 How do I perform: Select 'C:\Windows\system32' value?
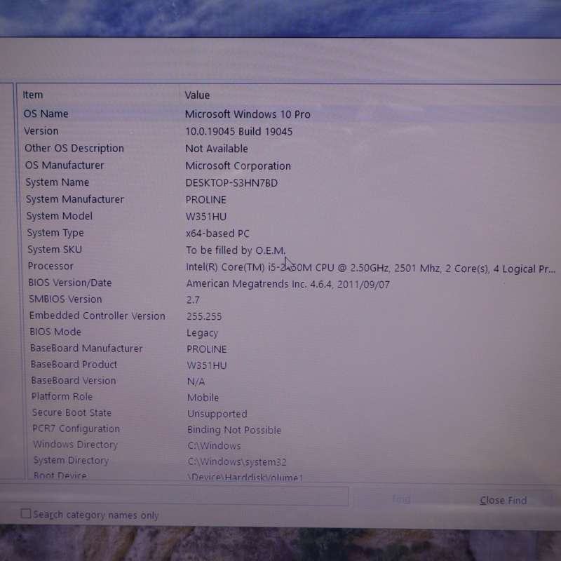pos(237,461)
